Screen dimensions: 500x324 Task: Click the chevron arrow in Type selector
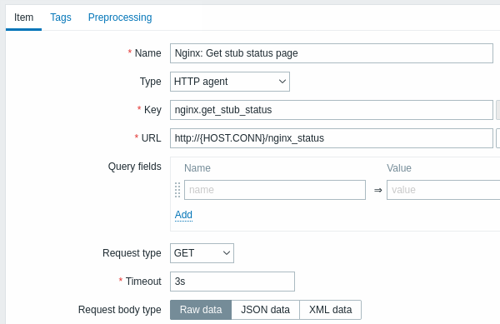point(282,82)
